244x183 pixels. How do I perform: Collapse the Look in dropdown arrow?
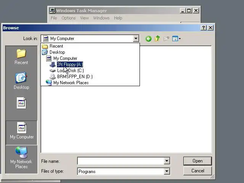click(x=136, y=39)
